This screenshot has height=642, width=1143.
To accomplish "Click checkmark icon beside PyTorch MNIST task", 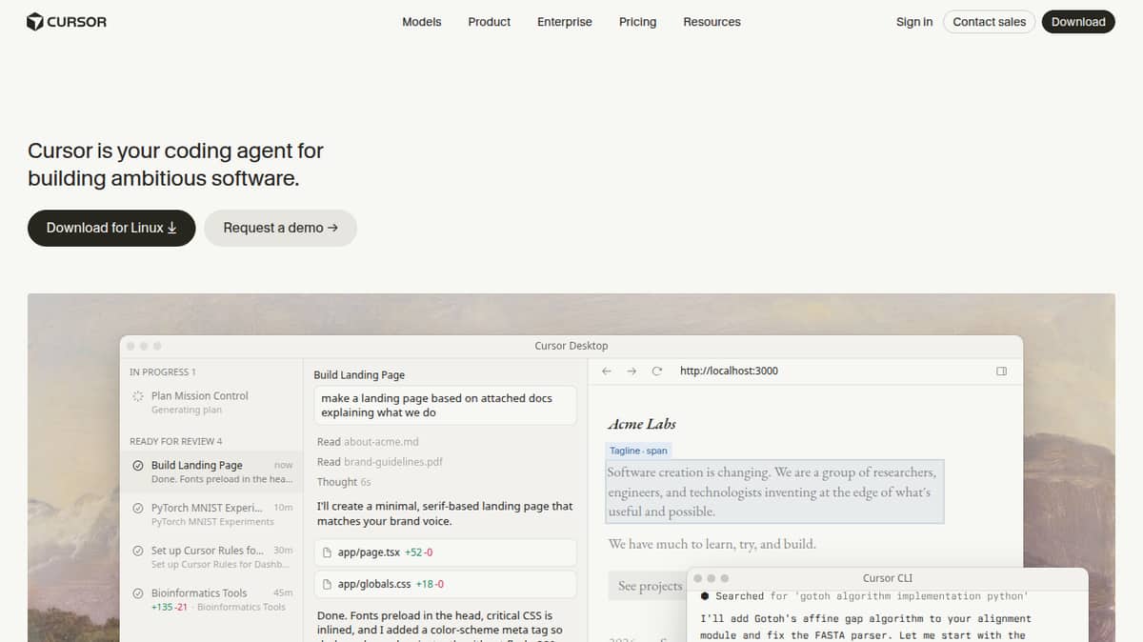I will coord(138,508).
